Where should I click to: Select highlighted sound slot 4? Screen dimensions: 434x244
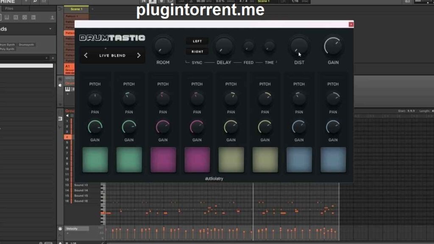(67, 137)
